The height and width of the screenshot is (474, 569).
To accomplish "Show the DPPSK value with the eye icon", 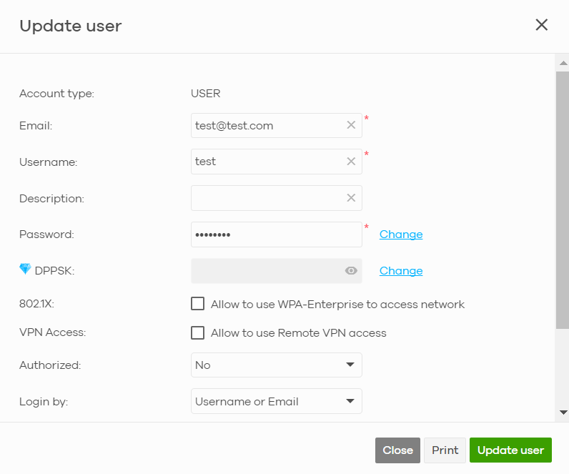I will pos(351,271).
